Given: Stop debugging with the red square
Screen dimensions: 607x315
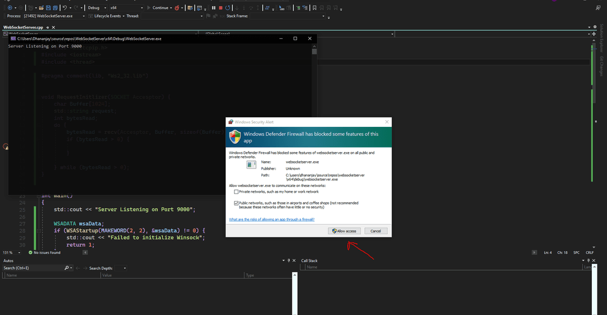Looking at the screenshot, I should pyautogui.click(x=221, y=8).
